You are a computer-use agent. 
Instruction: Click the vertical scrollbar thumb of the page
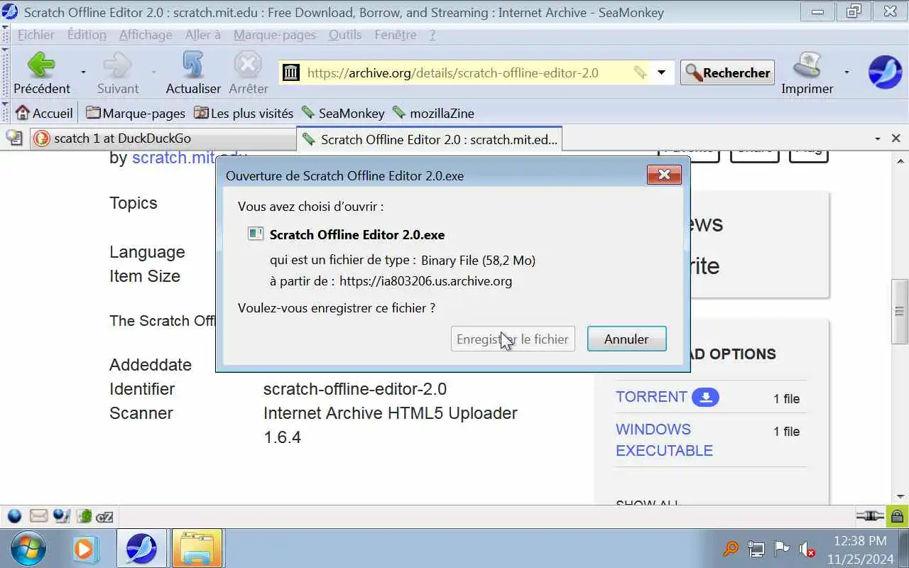click(899, 311)
